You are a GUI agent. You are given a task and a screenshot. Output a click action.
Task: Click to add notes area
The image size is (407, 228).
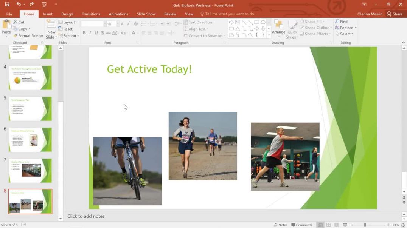pyautogui.click(x=85, y=216)
